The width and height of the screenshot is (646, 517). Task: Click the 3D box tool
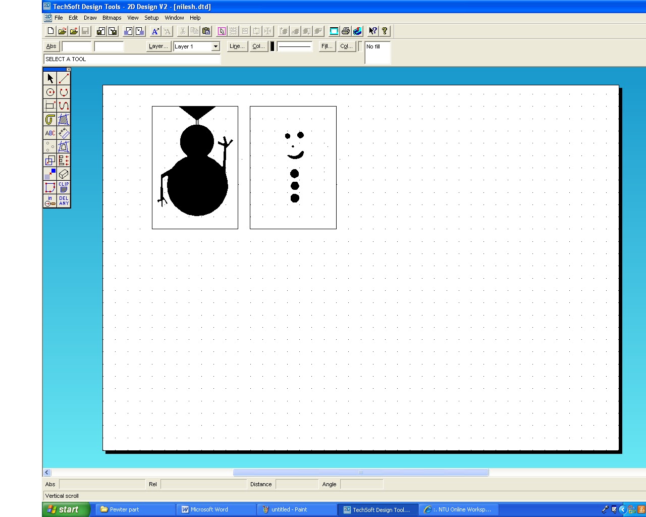[x=63, y=174]
